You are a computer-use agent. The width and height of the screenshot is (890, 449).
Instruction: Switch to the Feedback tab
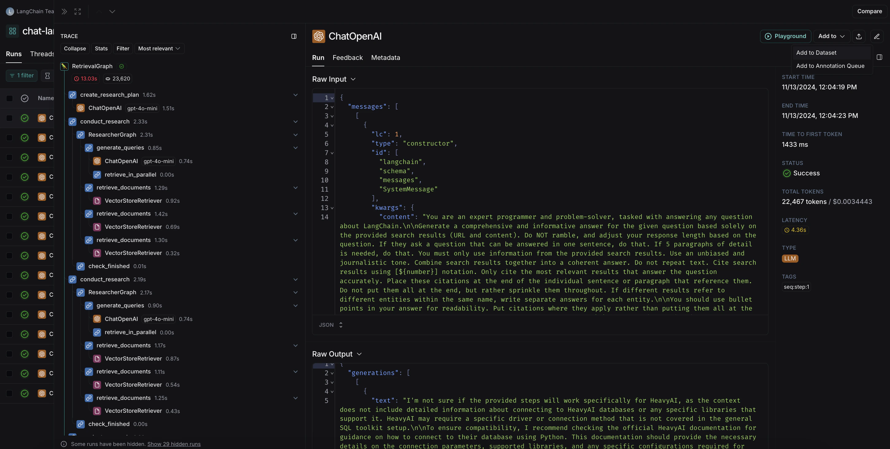(x=348, y=58)
